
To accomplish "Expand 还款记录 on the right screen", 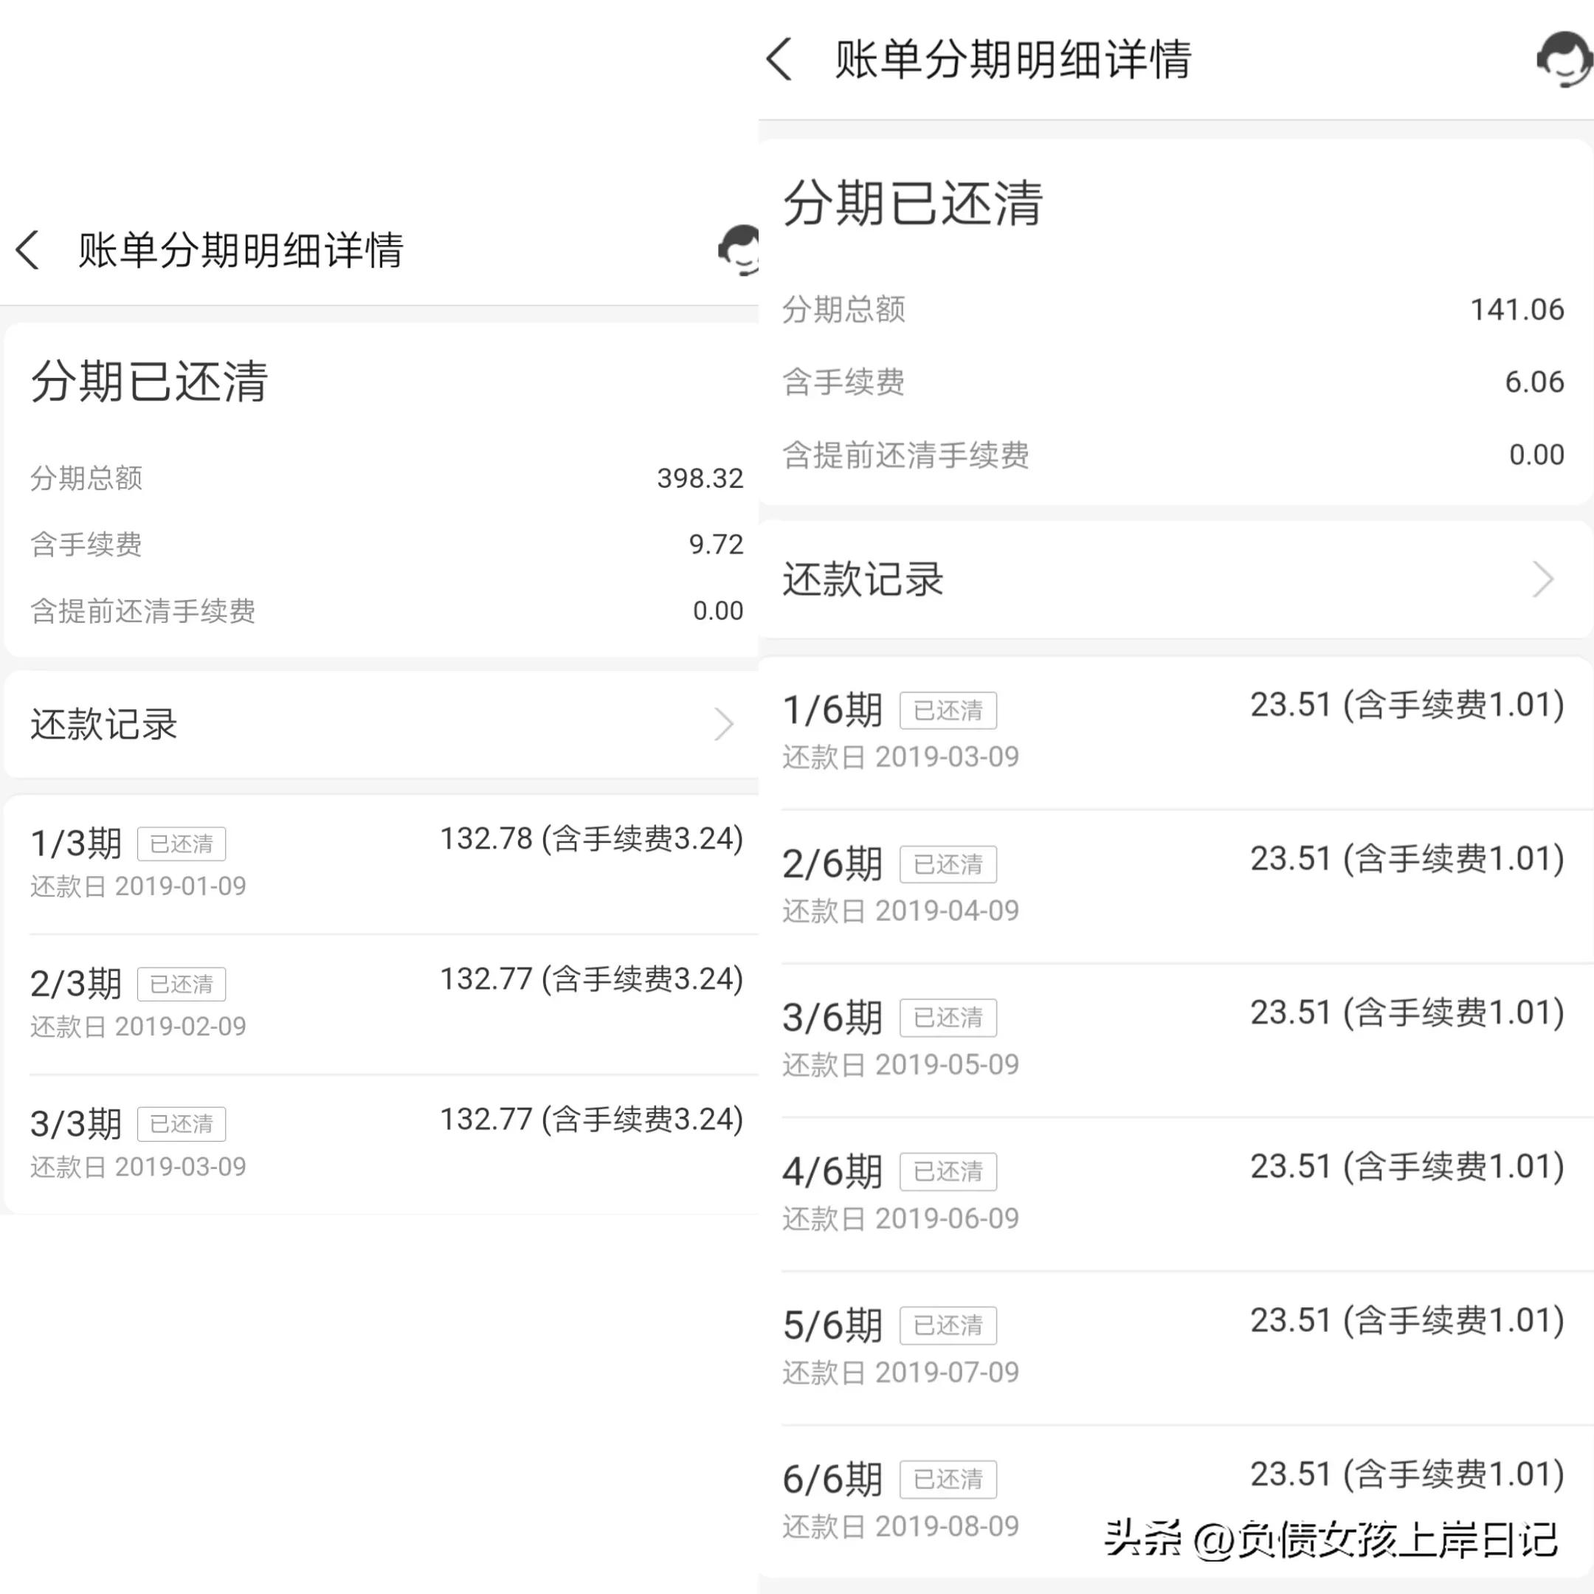I will 861,580.
